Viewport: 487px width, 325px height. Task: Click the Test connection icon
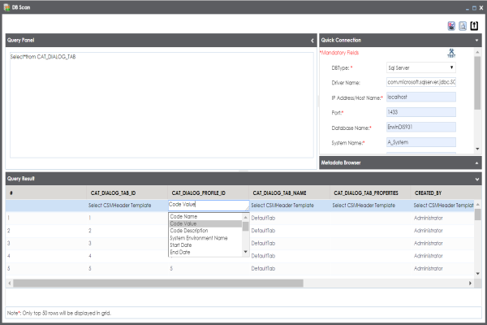[x=451, y=54]
